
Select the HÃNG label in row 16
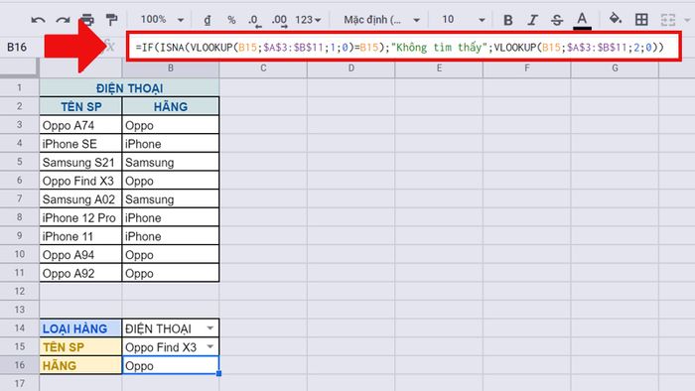pyautogui.click(x=80, y=365)
